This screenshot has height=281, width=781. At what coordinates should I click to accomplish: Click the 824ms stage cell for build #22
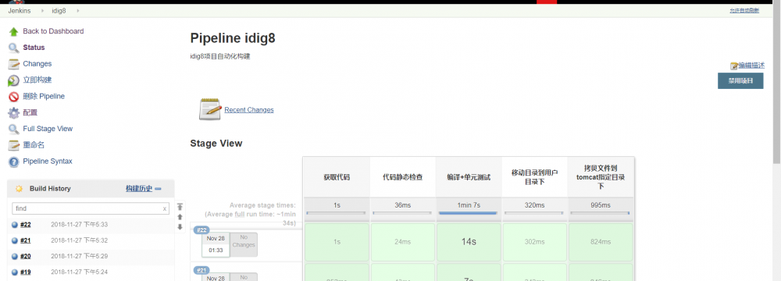pos(601,242)
